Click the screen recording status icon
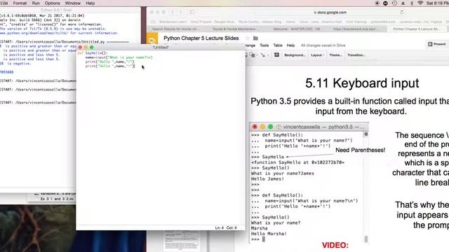Viewport: 449px width, 252px height. 377,3
